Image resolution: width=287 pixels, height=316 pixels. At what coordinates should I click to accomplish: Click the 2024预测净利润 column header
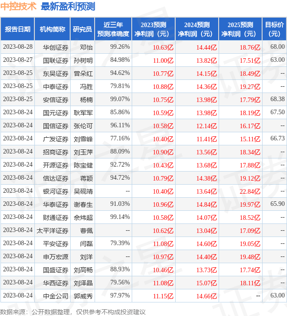tap(196, 29)
